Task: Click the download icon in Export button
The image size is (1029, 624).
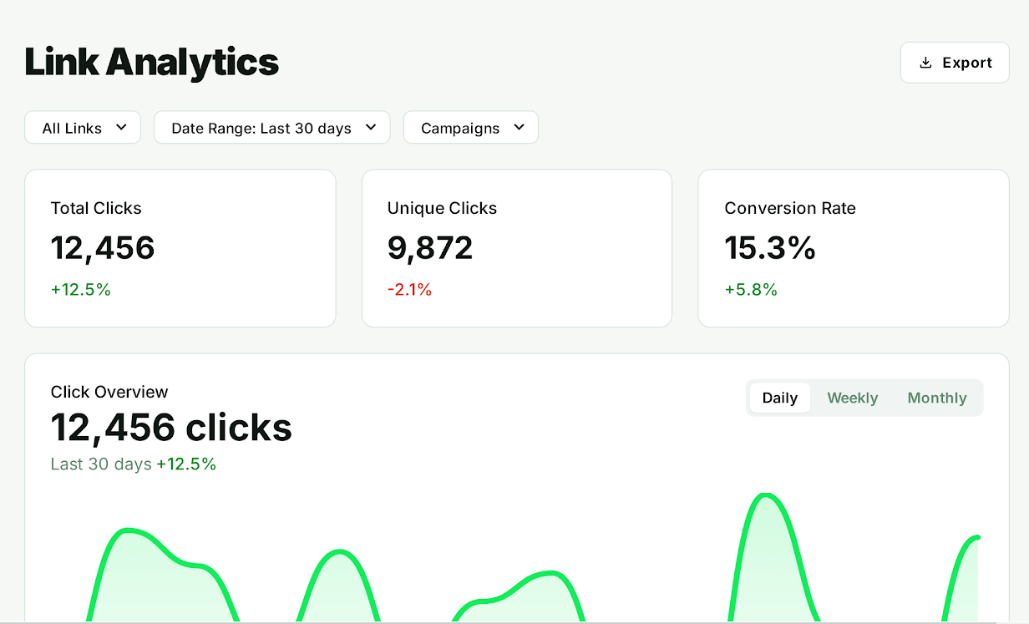Action: pyautogui.click(x=925, y=63)
